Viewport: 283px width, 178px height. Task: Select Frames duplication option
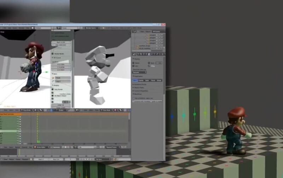[141, 80]
